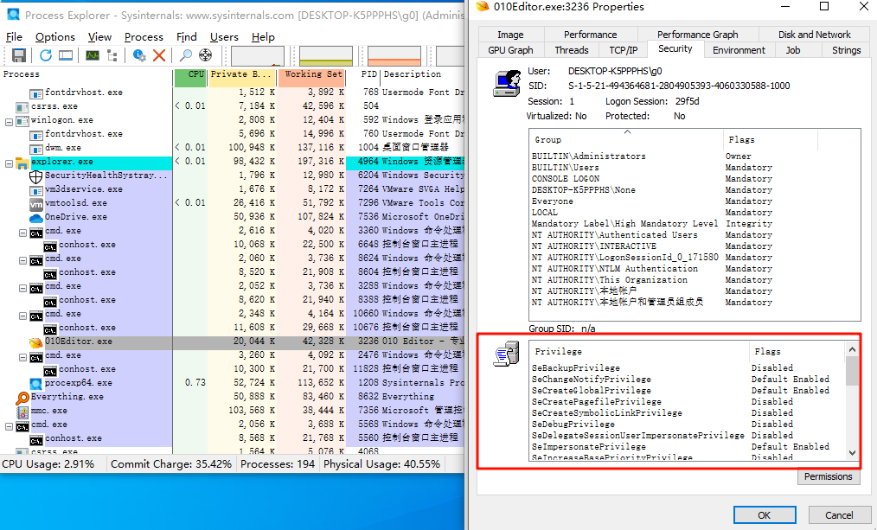
Task: Click the explorer.exe folder icon
Action: pyautogui.click(x=22, y=163)
